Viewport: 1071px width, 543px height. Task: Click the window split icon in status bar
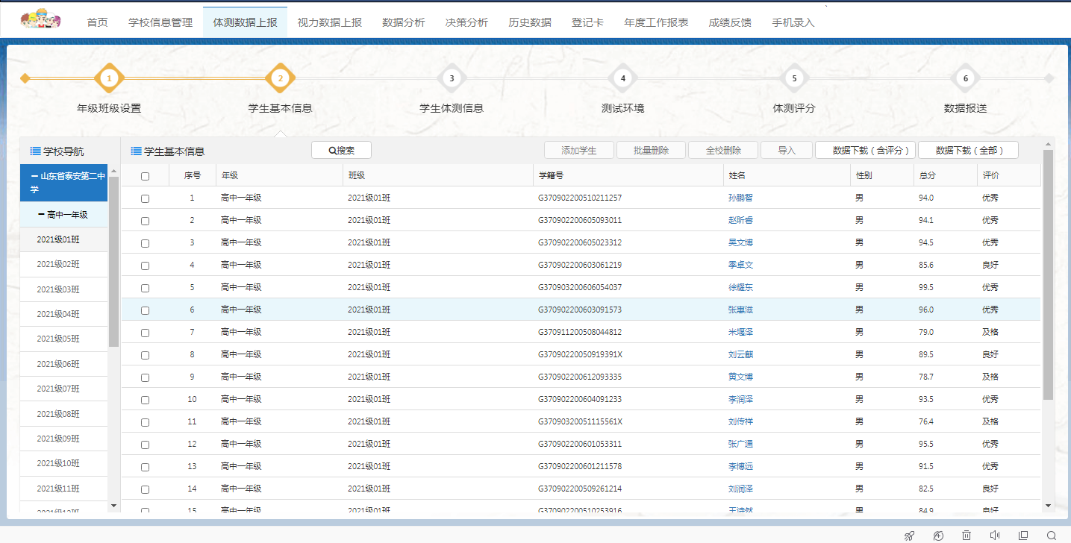click(x=1023, y=536)
